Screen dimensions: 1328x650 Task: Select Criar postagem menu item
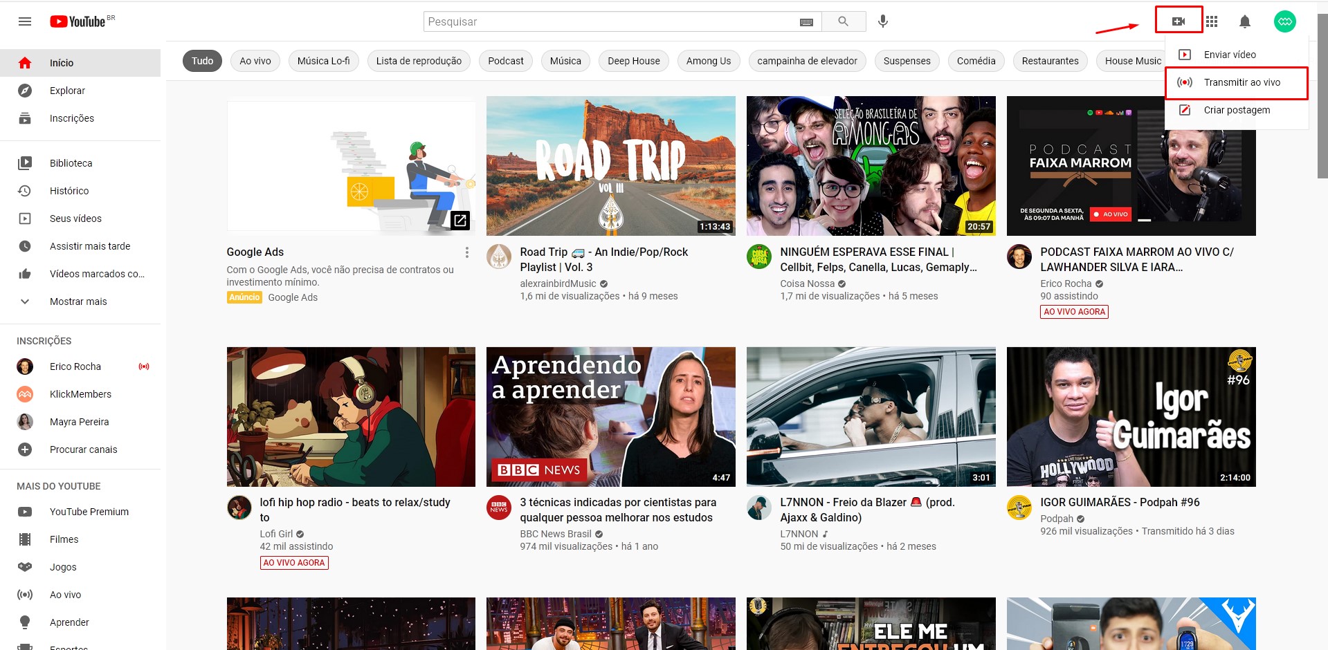[1237, 110]
